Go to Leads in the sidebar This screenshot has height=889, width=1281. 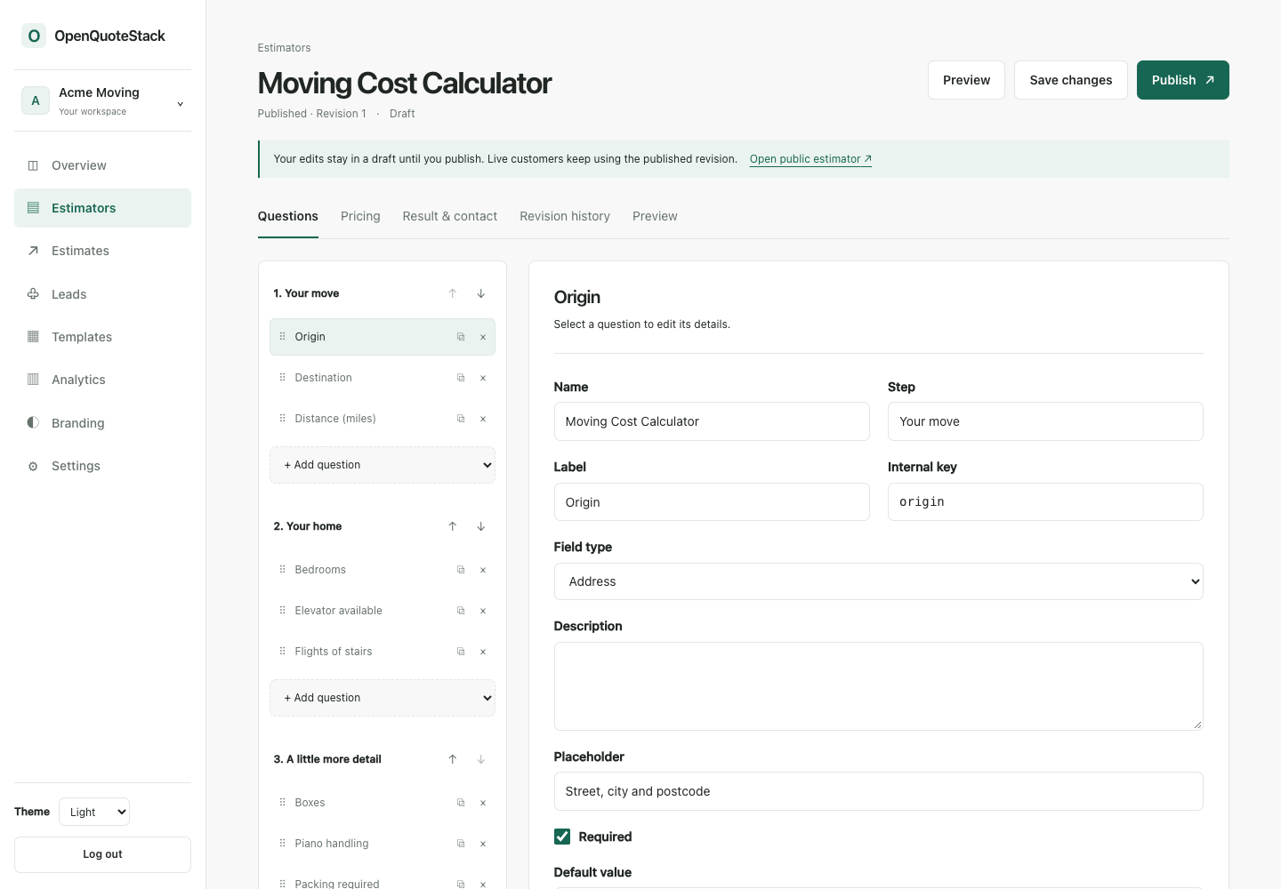pos(103,294)
